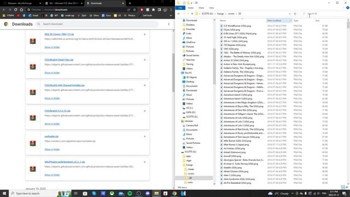Go back in File Explorer
The height and width of the screenshot is (197, 350).
point(179,14)
